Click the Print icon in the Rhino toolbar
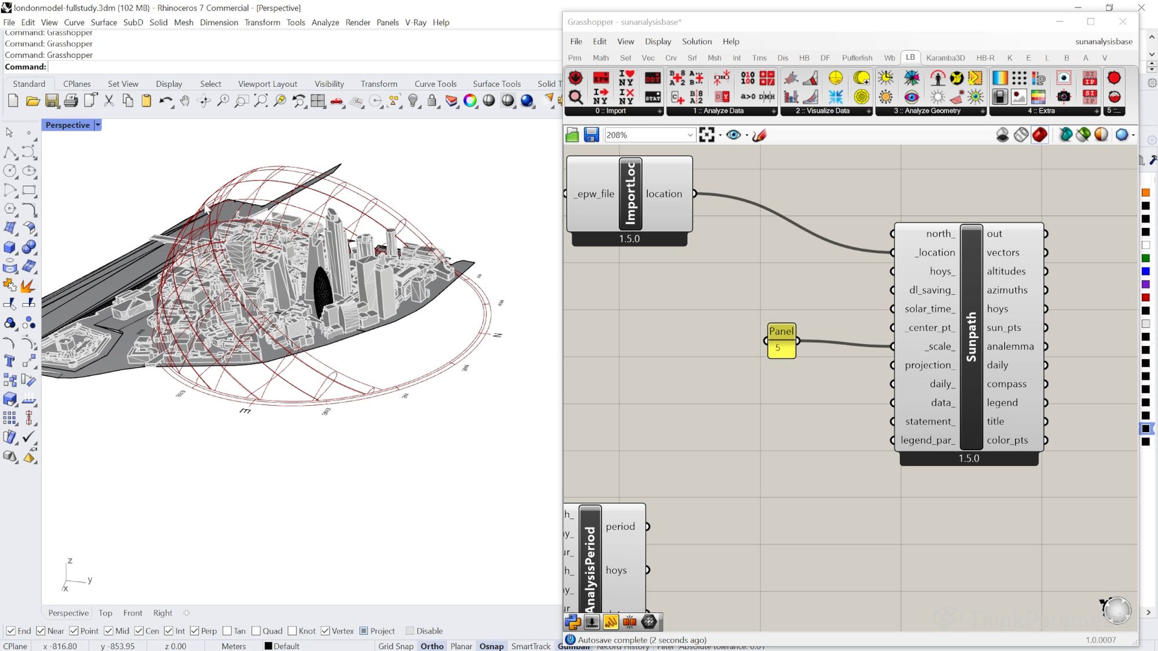This screenshot has width=1158, height=651. (x=71, y=101)
